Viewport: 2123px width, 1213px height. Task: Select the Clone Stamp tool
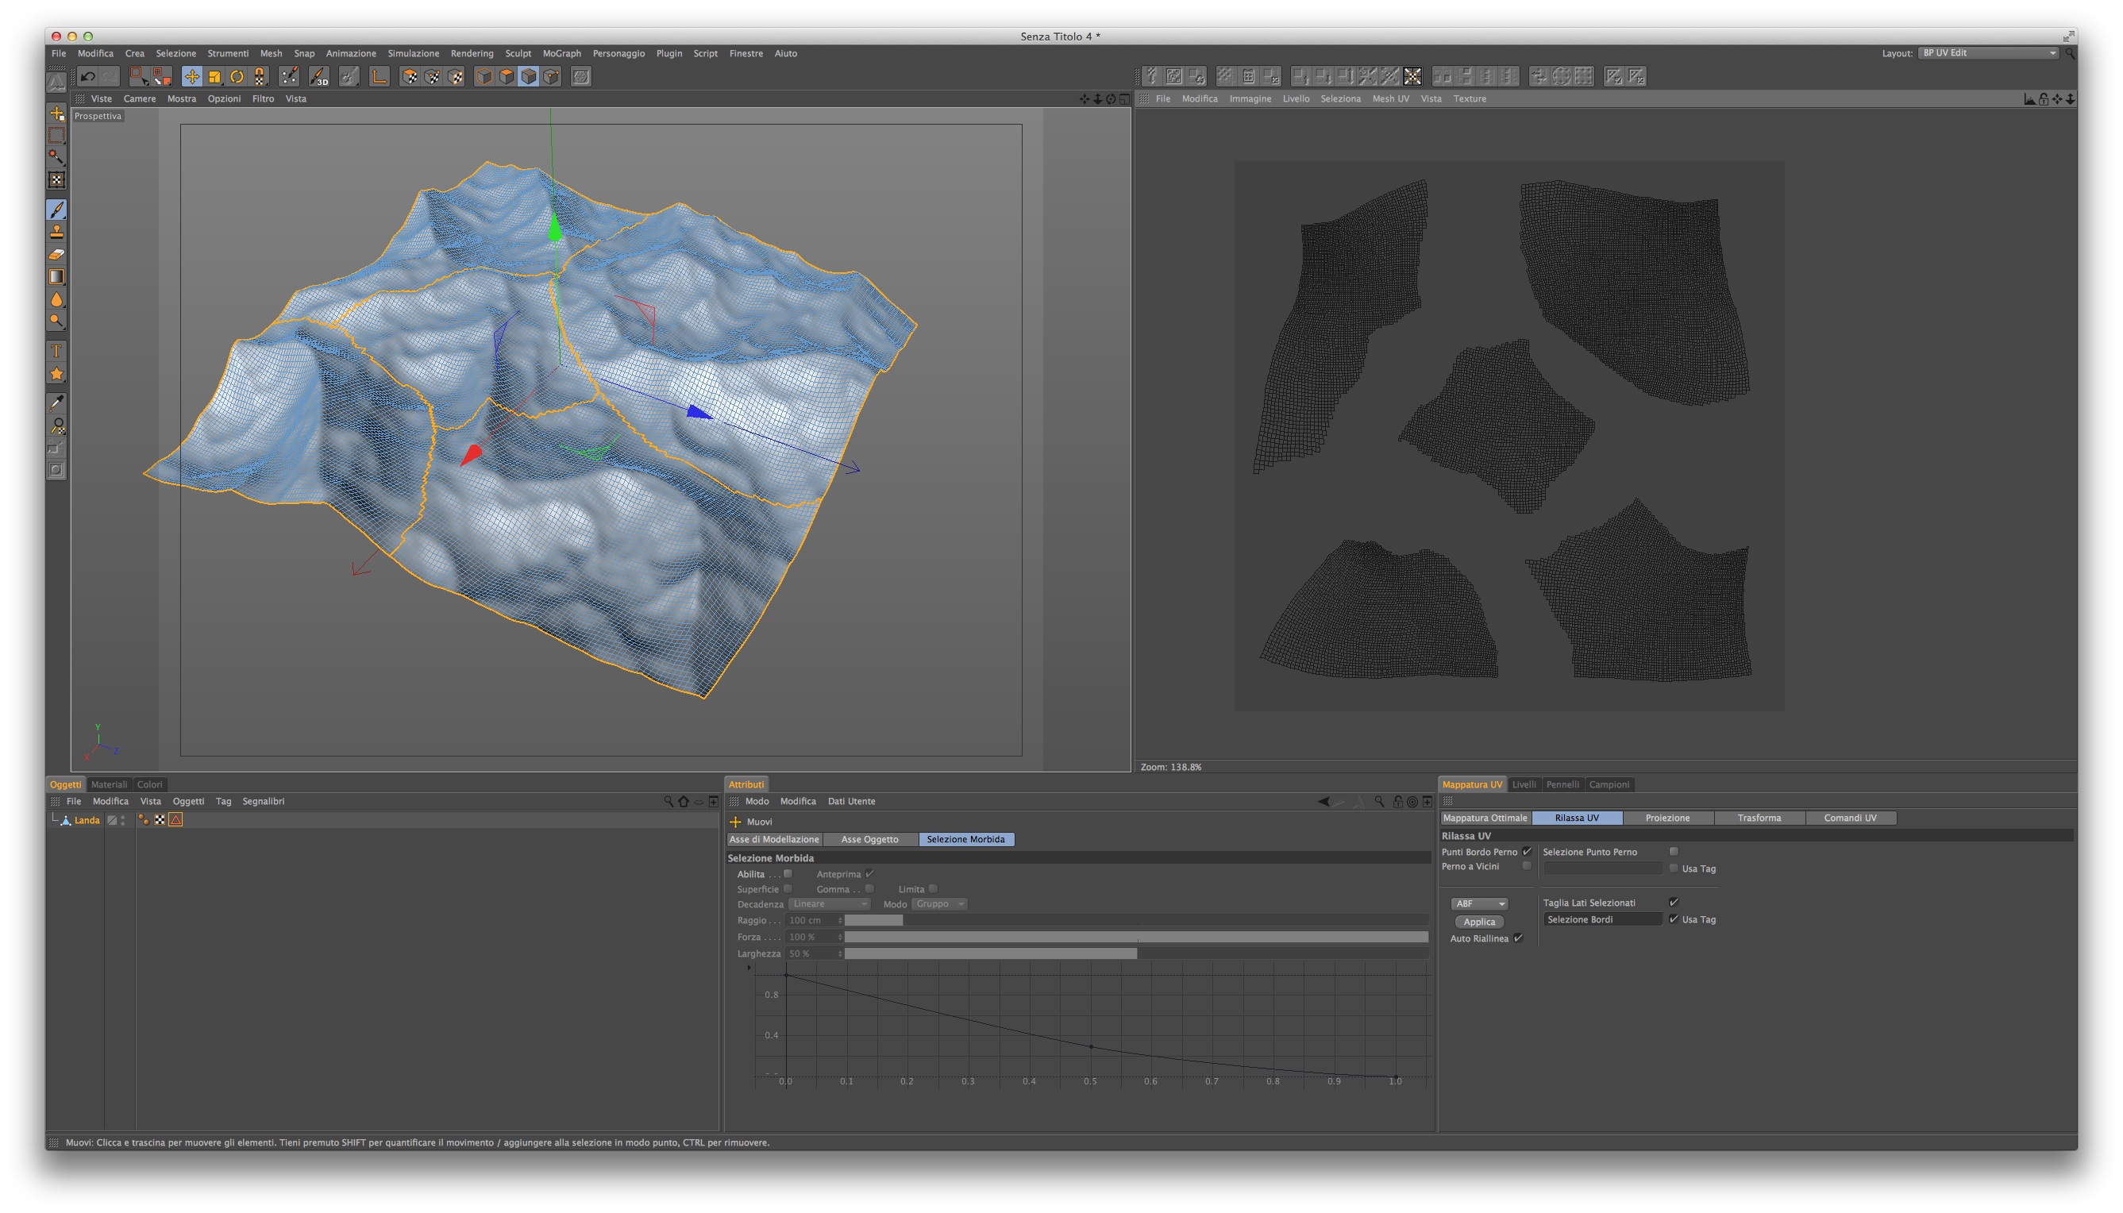tap(56, 233)
